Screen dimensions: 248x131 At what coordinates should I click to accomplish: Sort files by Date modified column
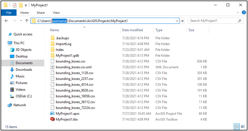coord(133,30)
